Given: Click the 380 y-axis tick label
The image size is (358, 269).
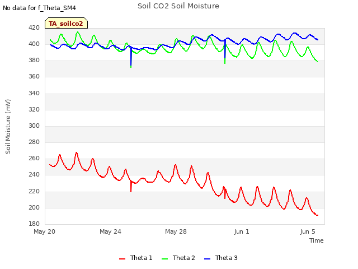Looking at the screenshot, I should [34, 60].
